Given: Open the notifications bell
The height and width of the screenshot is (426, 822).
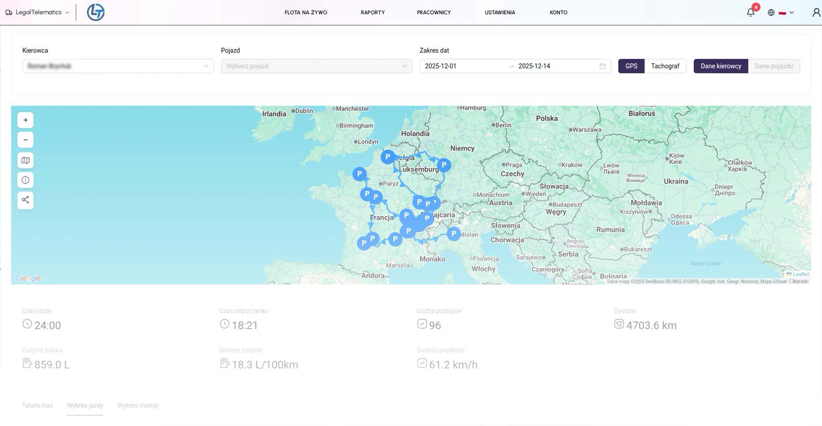Looking at the screenshot, I should [751, 12].
